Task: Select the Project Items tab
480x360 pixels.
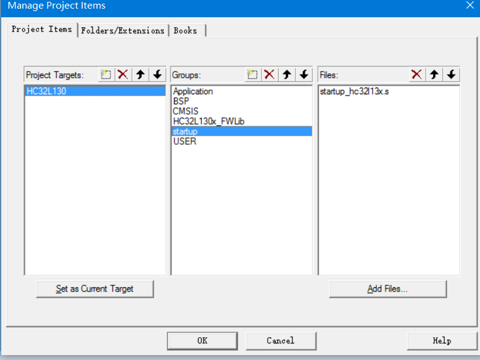Action: click(x=42, y=30)
